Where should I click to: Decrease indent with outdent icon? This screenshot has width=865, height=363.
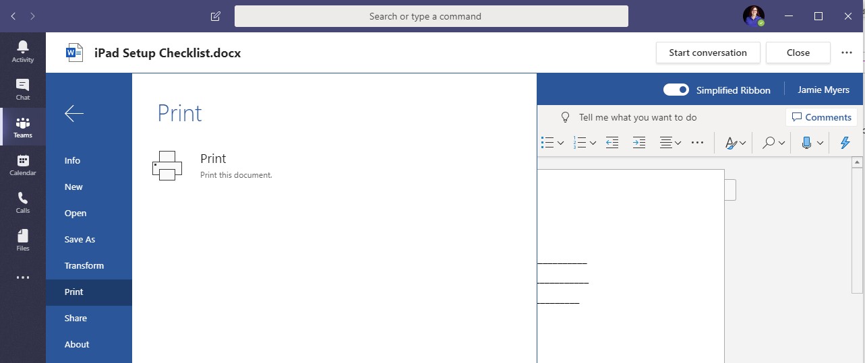tap(612, 143)
